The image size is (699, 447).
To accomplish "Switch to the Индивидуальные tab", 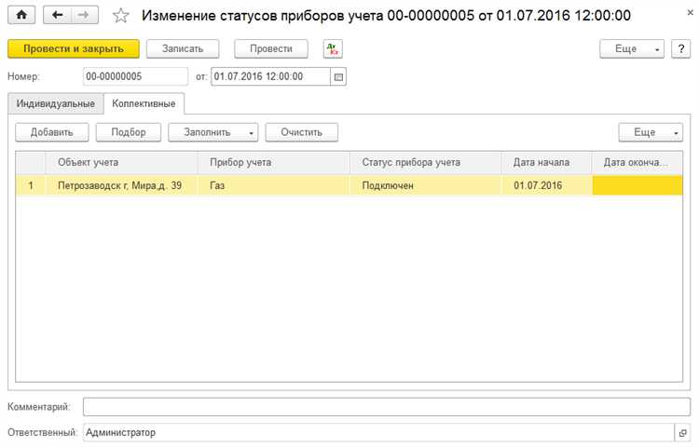I will (x=56, y=103).
